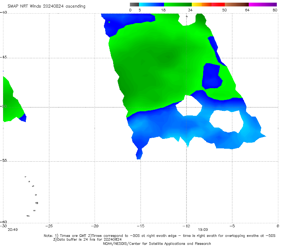Screen dimensions: 281x246
Task: Click the "-10" longitude axis label
Action: pos(186,226)
